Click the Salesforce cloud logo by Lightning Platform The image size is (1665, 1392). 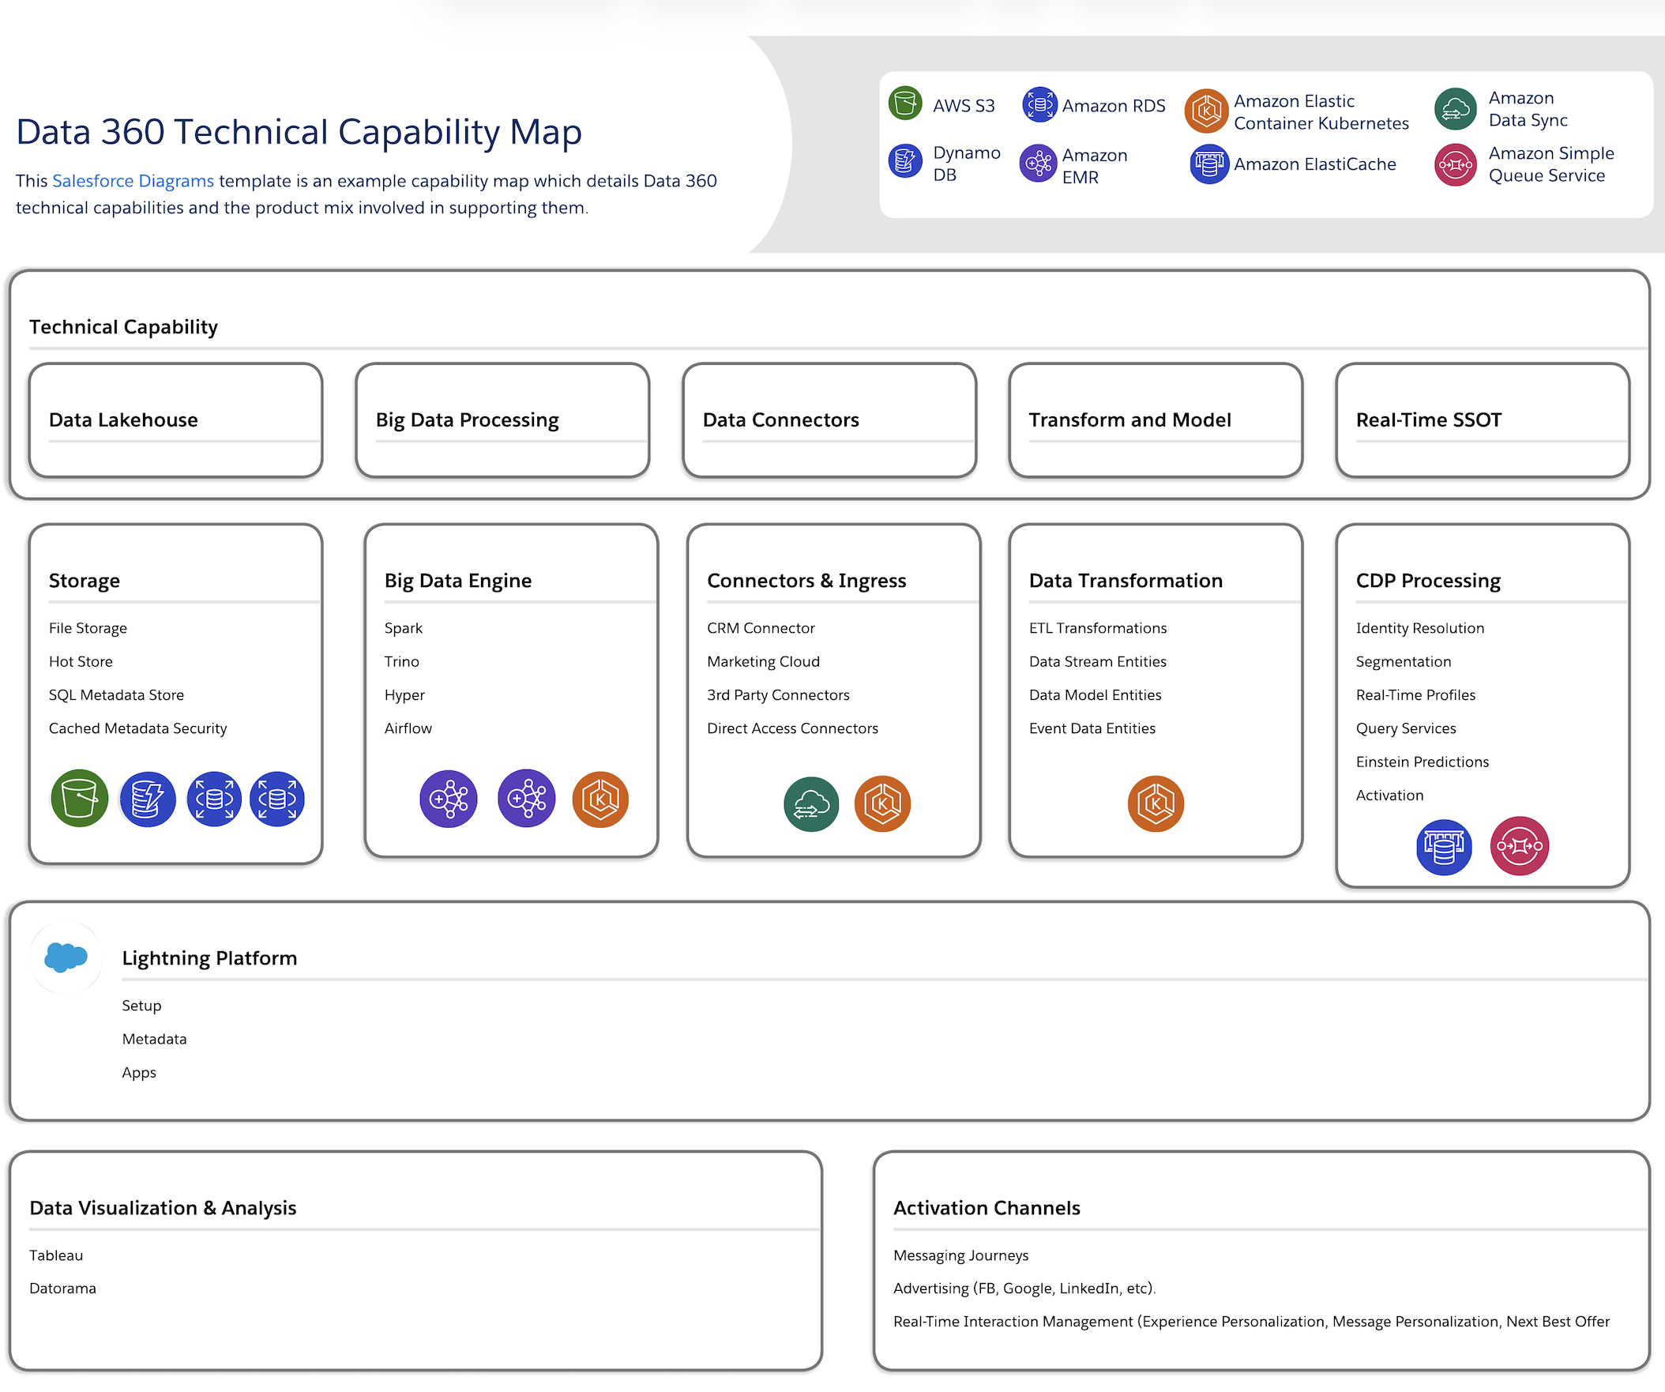66,957
